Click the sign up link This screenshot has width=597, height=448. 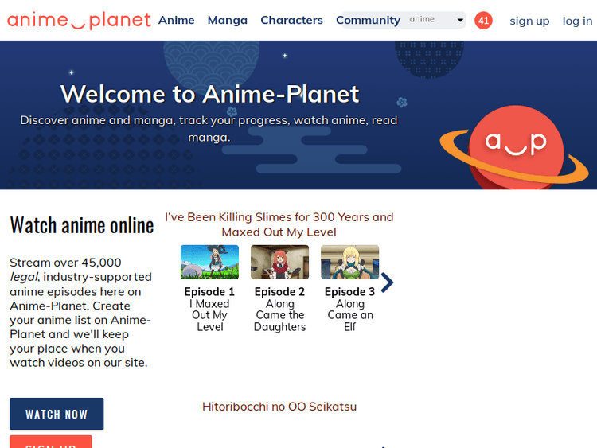[529, 21]
